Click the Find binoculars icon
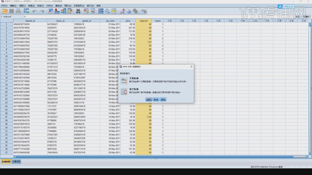This screenshot has width=312, height=175. [78, 11]
